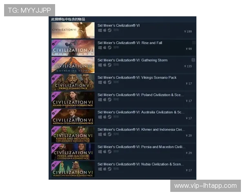This screenshot has height=196, width=245.
Task: Click Steam icon in Gathering Storm row
Action: 109,65
